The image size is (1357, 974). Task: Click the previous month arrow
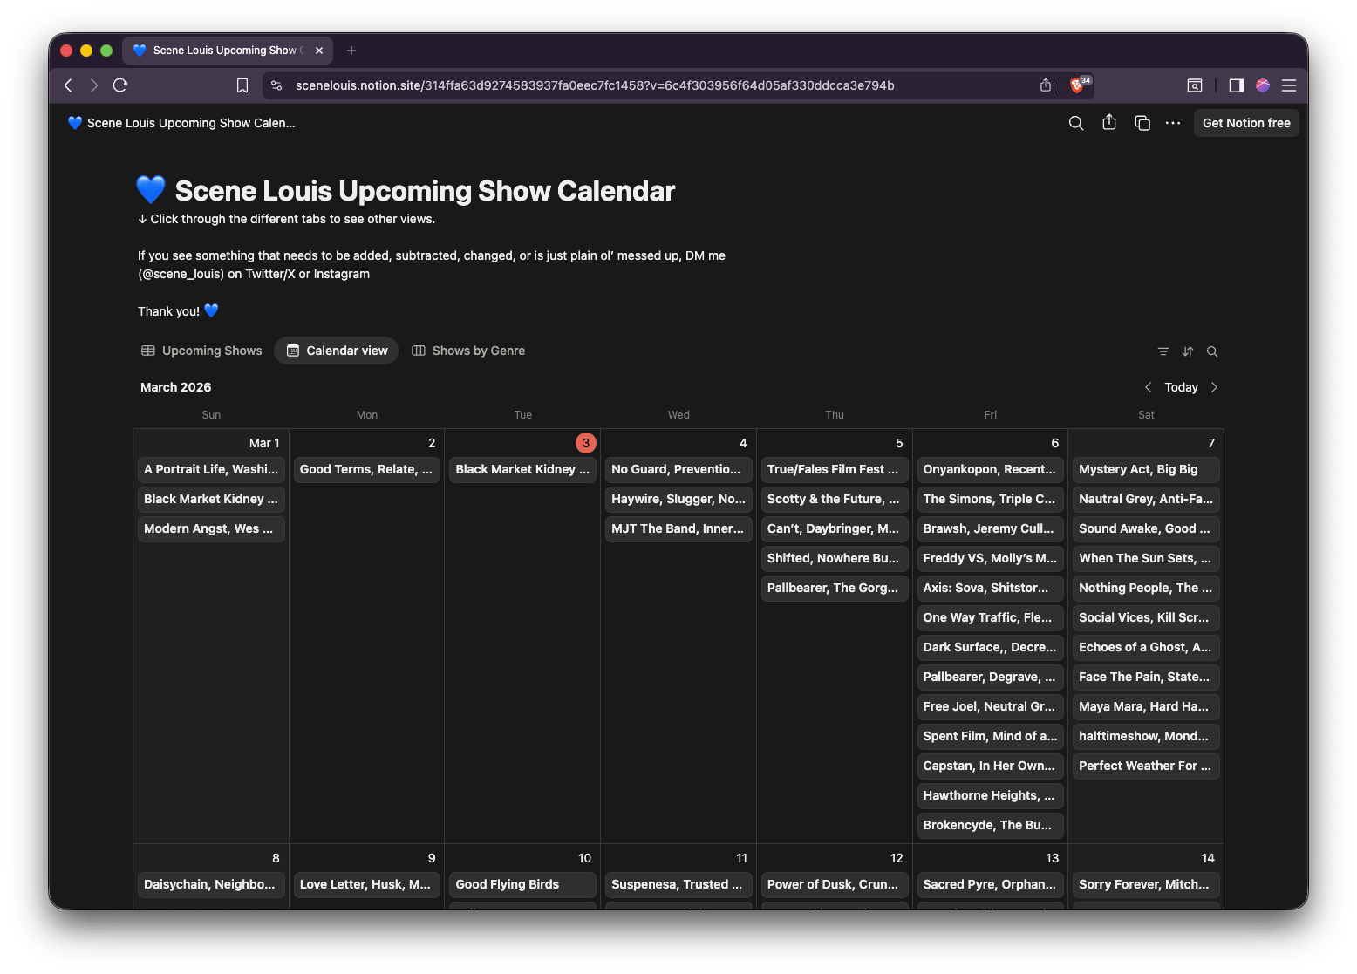click(1149, 386)
